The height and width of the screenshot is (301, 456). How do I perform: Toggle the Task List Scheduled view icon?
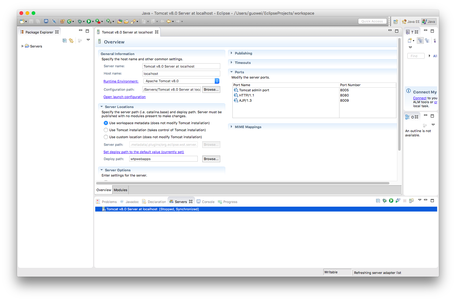click(x=427, y=40)
